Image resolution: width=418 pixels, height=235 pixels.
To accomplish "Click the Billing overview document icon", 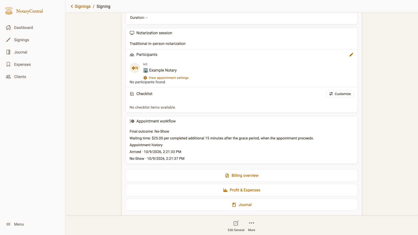I will coord(227,175).
